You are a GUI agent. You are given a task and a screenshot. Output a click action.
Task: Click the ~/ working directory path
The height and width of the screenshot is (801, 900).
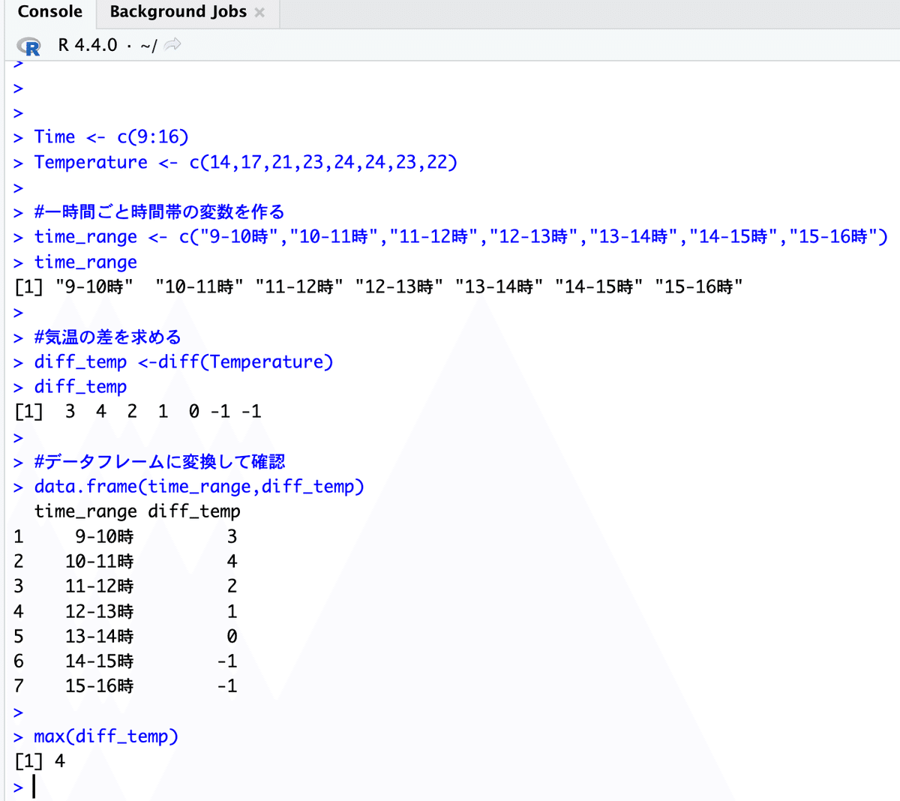click(x=148, y=46)
